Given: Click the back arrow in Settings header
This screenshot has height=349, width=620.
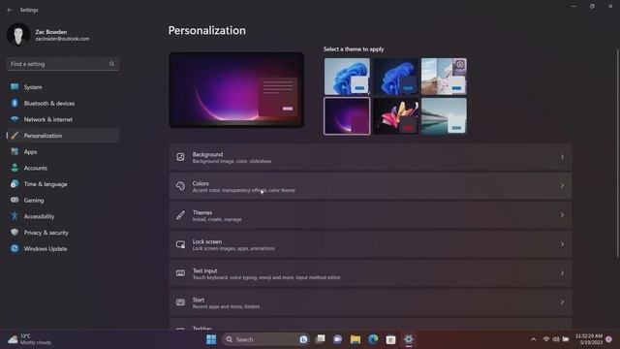Looking at the screenshot, I should [x=10, y=10].
